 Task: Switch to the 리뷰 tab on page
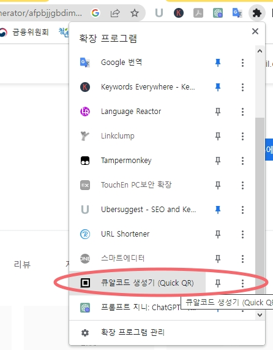click(22, 265)
